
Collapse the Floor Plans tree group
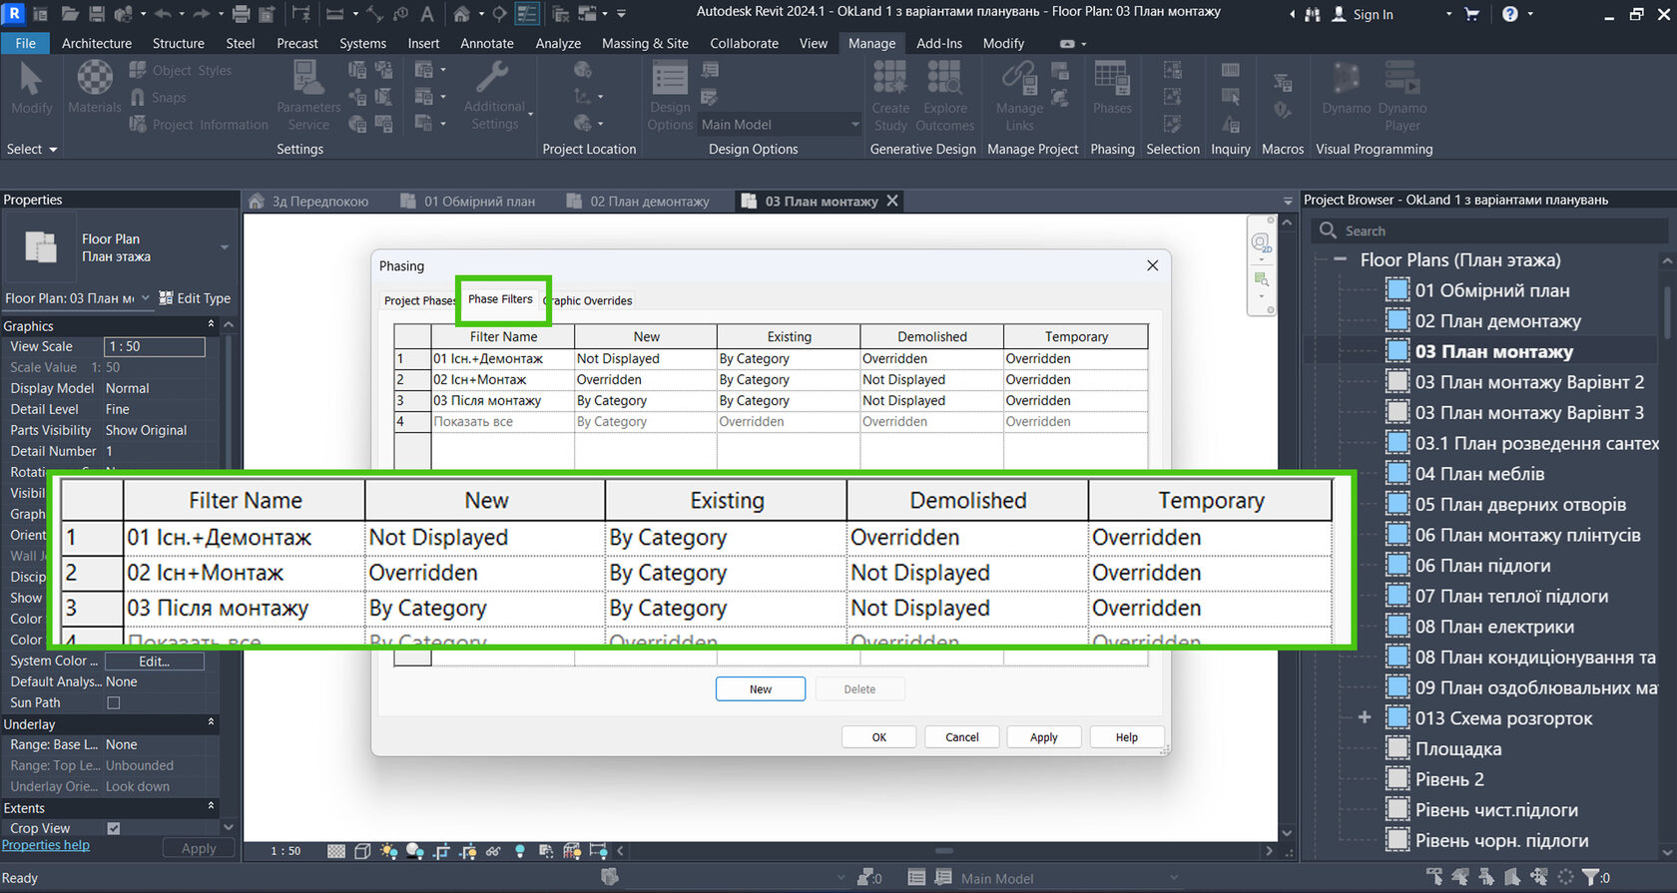(x=1340, y=259)
